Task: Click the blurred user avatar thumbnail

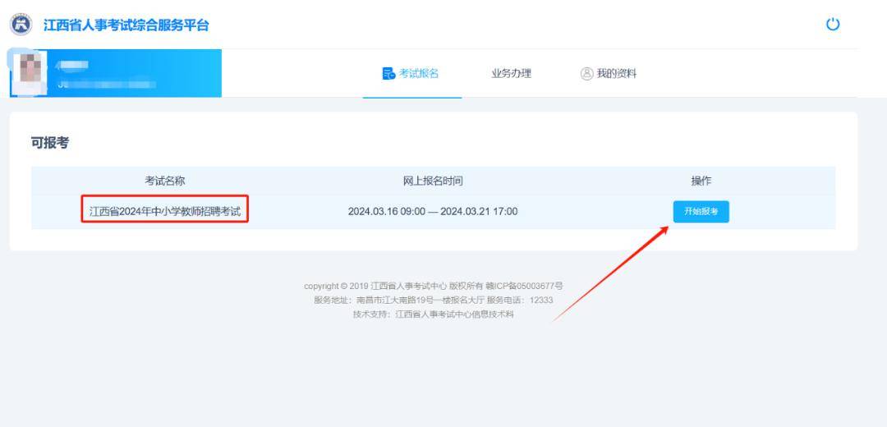Action: tap(30, 72)
